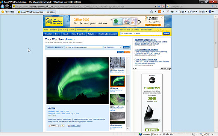Viewport: 218px width, 136px height.
Task: Select the Roads navigation tab
Action: coord(66,34)
